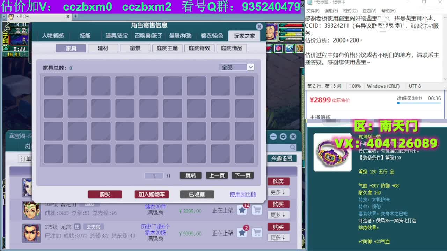
Task: Open Notepad 查看(V) menu
Action: click(x=369, y=11)
